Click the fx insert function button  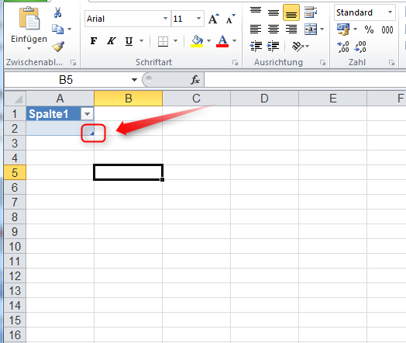(195, 80)
